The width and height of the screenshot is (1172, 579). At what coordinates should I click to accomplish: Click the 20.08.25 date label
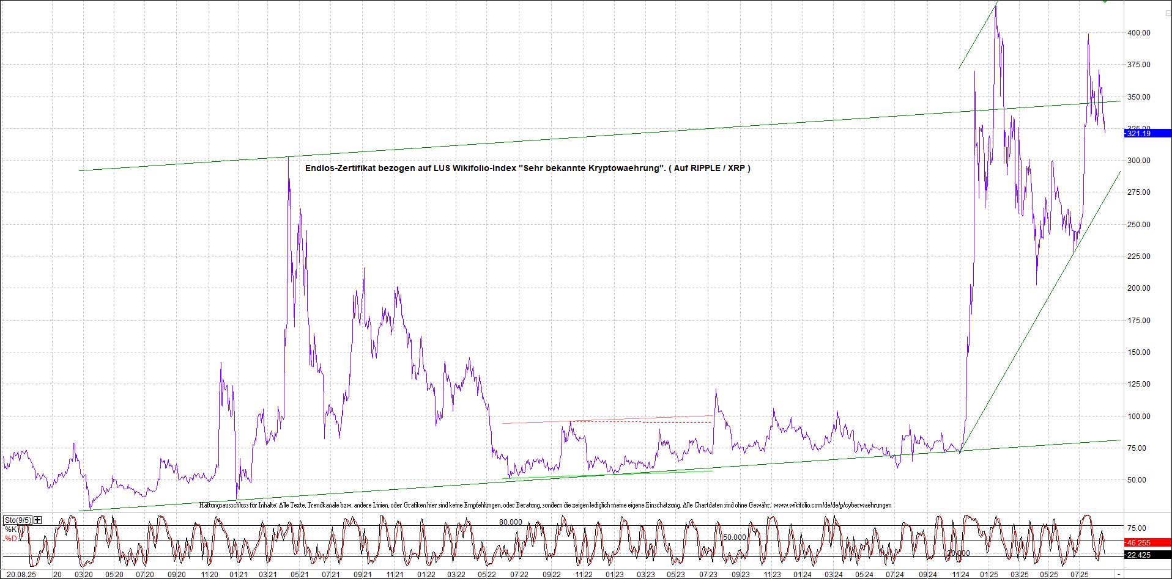click(21, 574)
